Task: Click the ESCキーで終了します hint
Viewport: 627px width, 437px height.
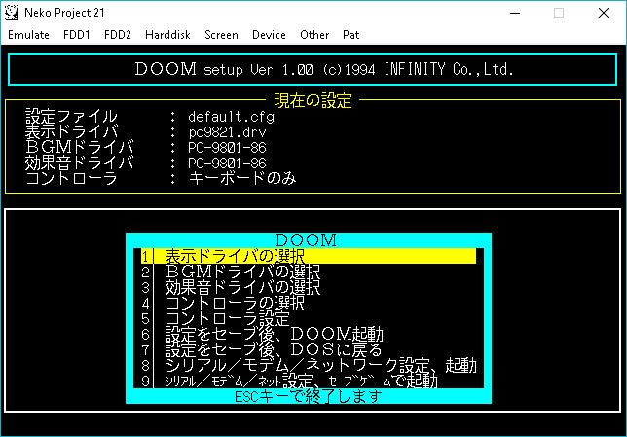Action: [309, 397]
